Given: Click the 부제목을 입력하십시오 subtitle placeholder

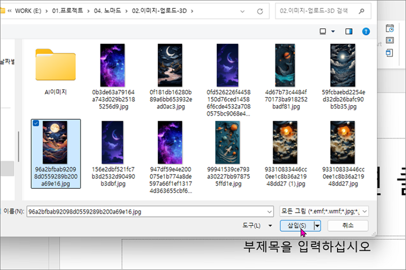Looking at the screenshot, I should click(307, 247).
